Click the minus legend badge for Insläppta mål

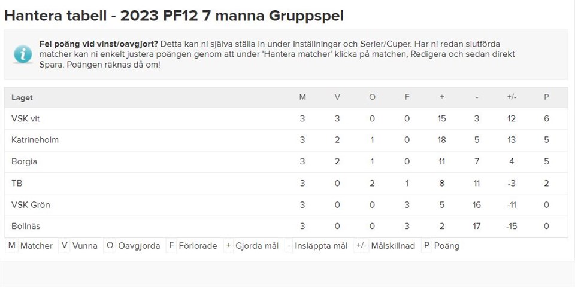click(x=289, y=246)
